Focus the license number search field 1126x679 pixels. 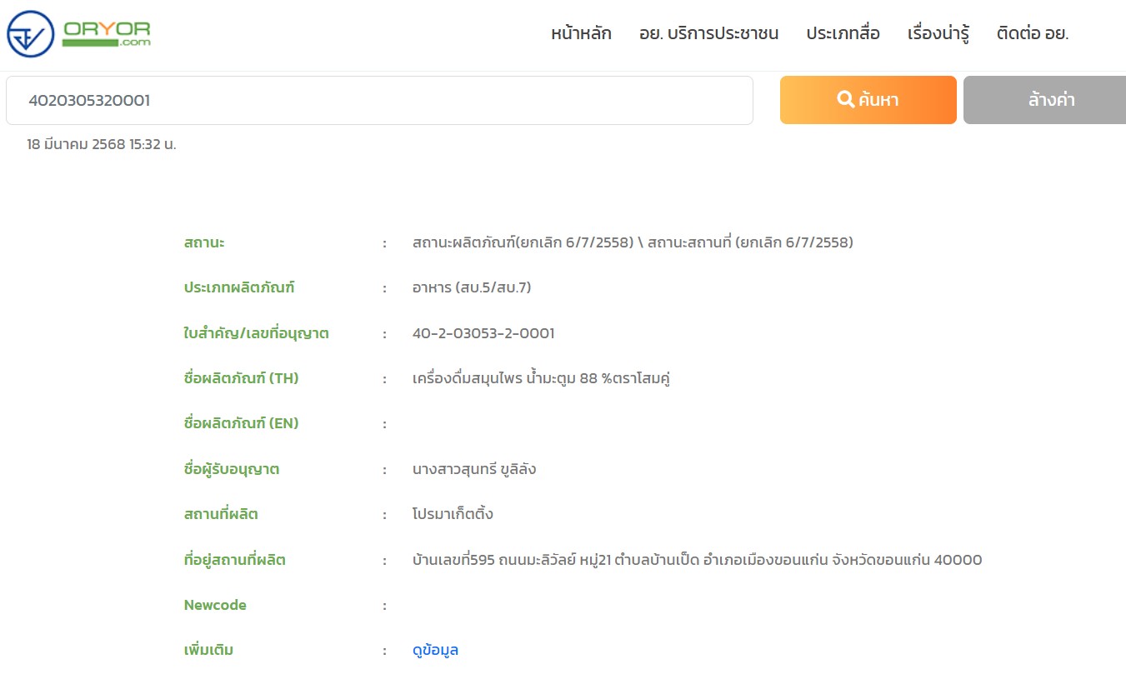(x=379, y=101)
